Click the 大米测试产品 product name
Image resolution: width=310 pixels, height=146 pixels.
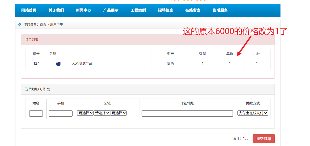(82, 64)
